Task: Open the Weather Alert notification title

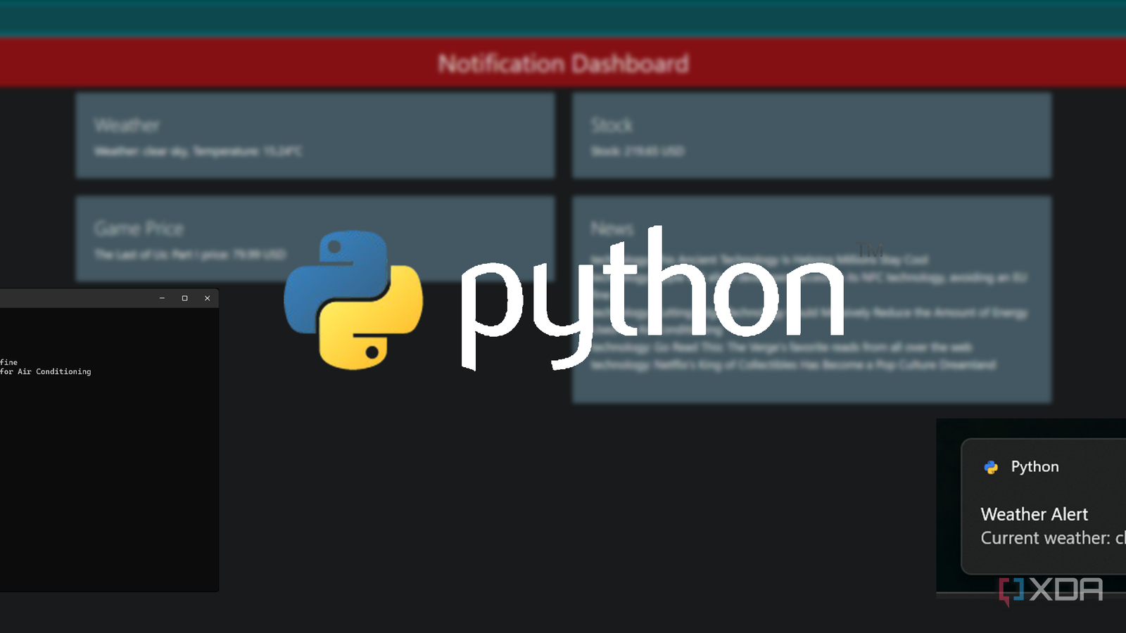Action: [x=1034, y=514]
